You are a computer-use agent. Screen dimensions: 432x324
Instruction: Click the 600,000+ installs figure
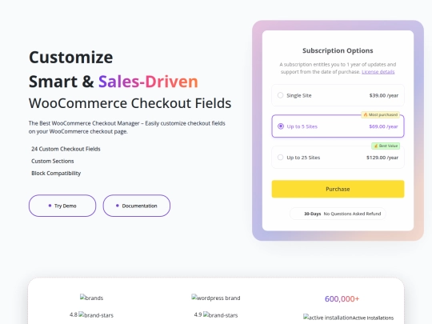click(342, 298)
